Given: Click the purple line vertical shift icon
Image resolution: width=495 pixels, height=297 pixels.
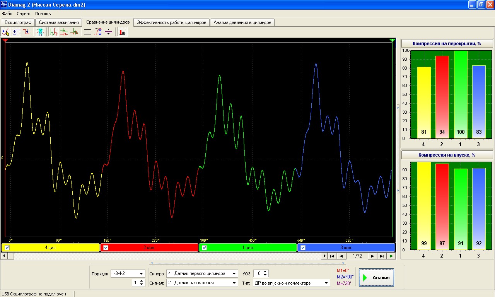Looking at the screenshot, I should tap(109, 32).
